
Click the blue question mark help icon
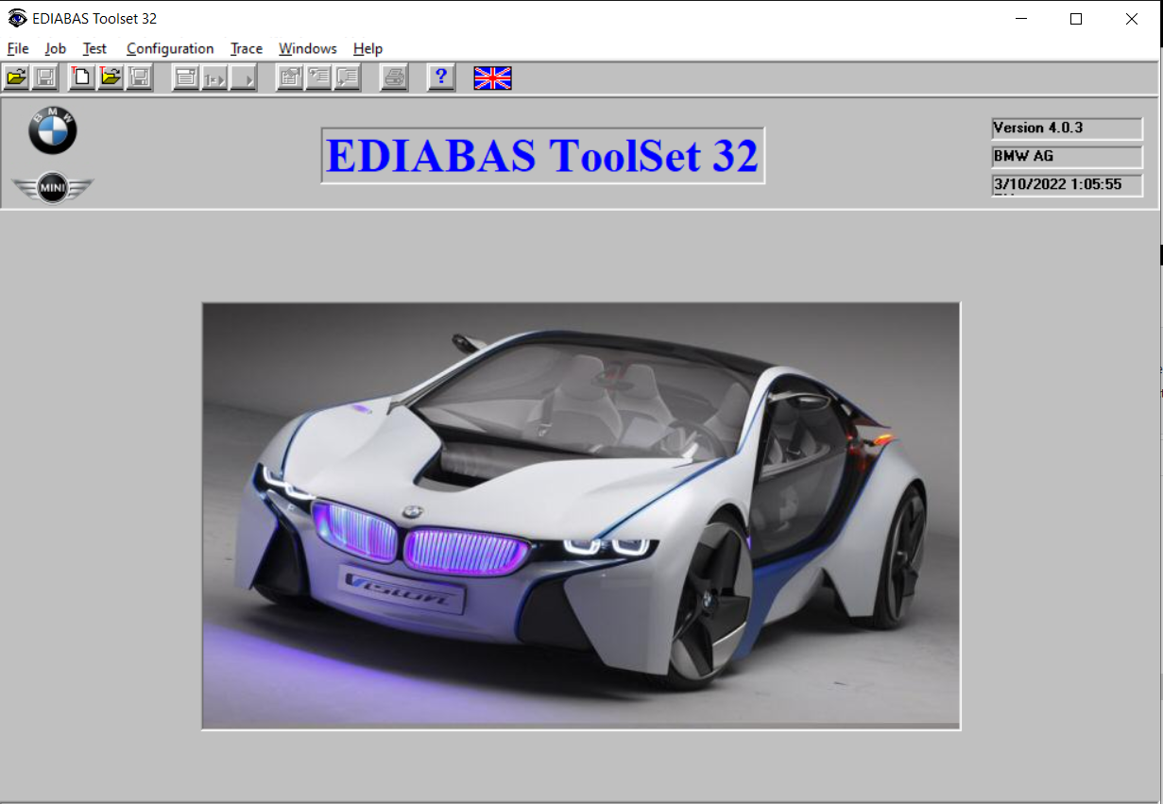441,77
